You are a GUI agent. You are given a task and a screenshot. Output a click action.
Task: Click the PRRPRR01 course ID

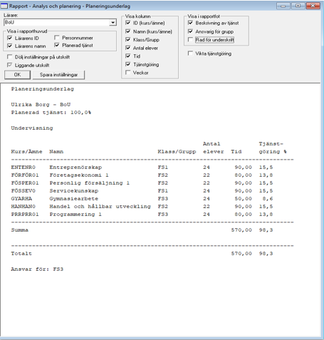click(x=25, y=215)
